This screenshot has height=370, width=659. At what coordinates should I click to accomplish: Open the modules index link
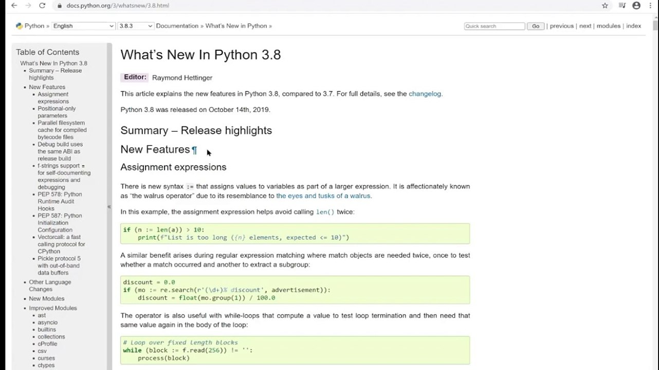pyautogui.click(x=609, y=26)
